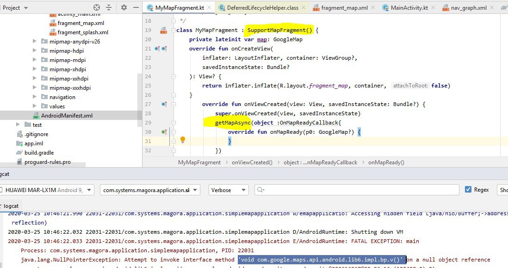Expand the mipmap-xhdpi folder
Screen dimensions: 508x268
point(34,69)
